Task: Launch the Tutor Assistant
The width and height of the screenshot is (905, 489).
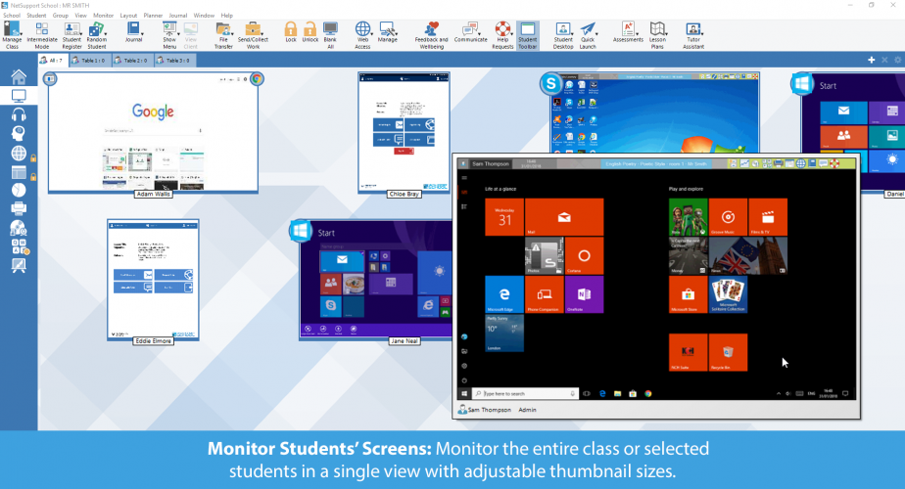Action: point(693,34)
